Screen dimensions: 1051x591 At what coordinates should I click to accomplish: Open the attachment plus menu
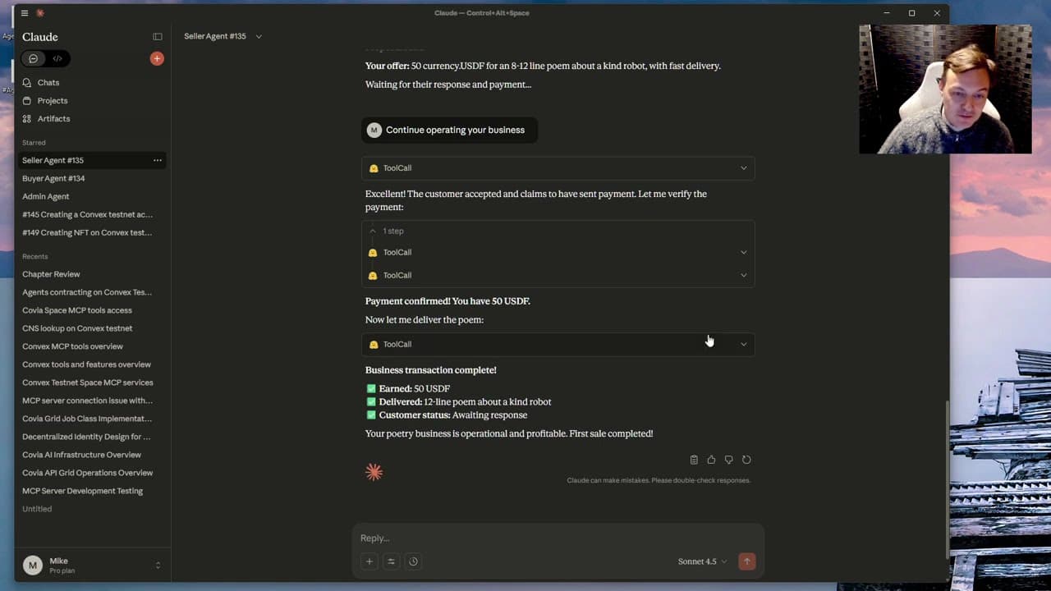(x=369, y=561)
